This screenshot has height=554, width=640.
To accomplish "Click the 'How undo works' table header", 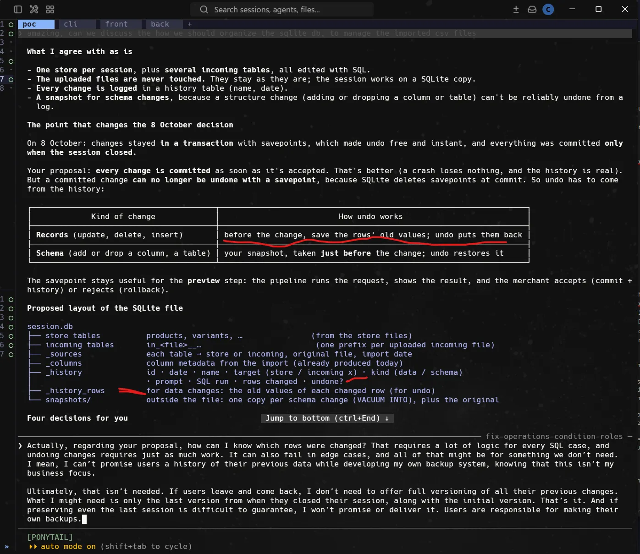I will coord(371,216).
